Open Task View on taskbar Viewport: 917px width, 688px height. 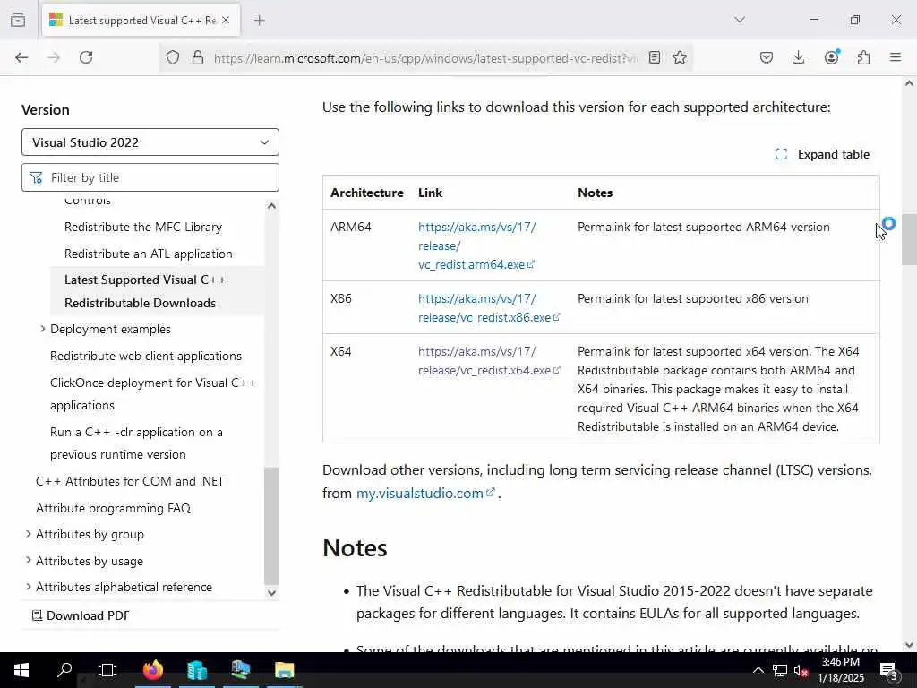click(x=107, y=670)
